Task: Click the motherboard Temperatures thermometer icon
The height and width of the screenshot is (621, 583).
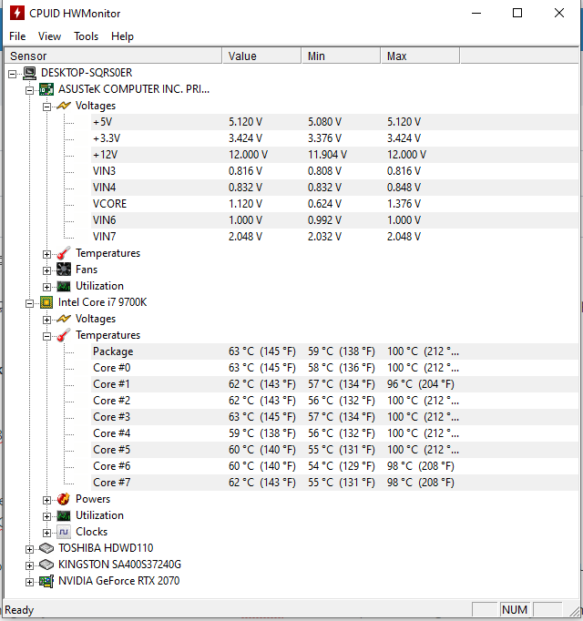Action: (x=64, y=253)
